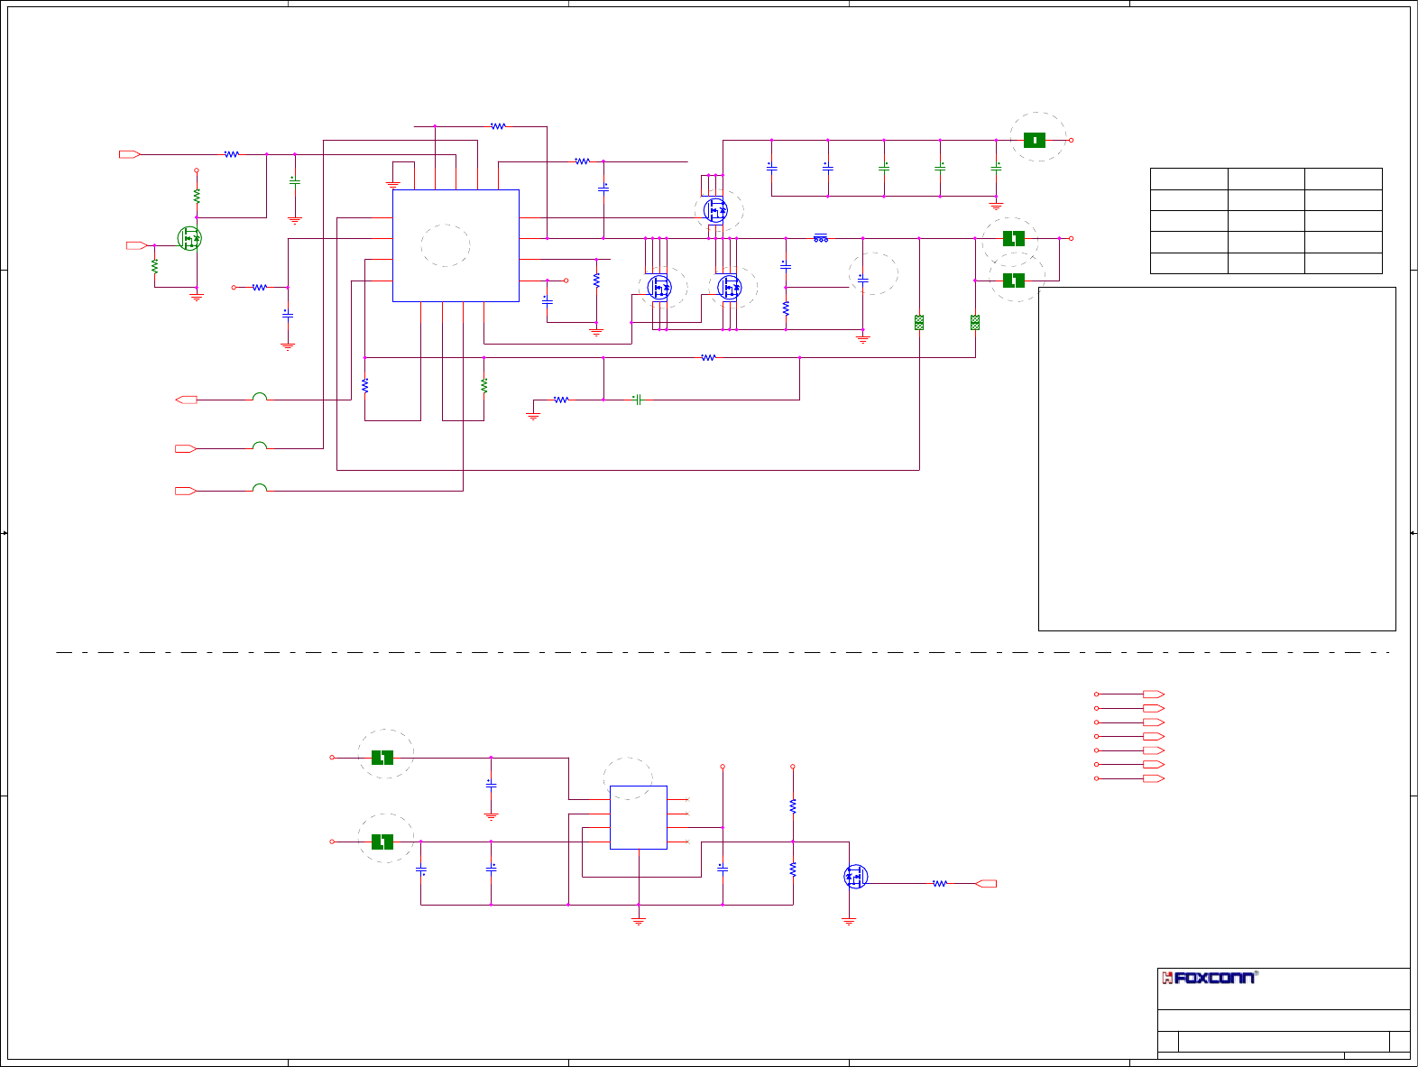The image size is (1418, 1067).
Task: Select the blue resistor wired above the large IC
Action: click(x=498, y=126)
